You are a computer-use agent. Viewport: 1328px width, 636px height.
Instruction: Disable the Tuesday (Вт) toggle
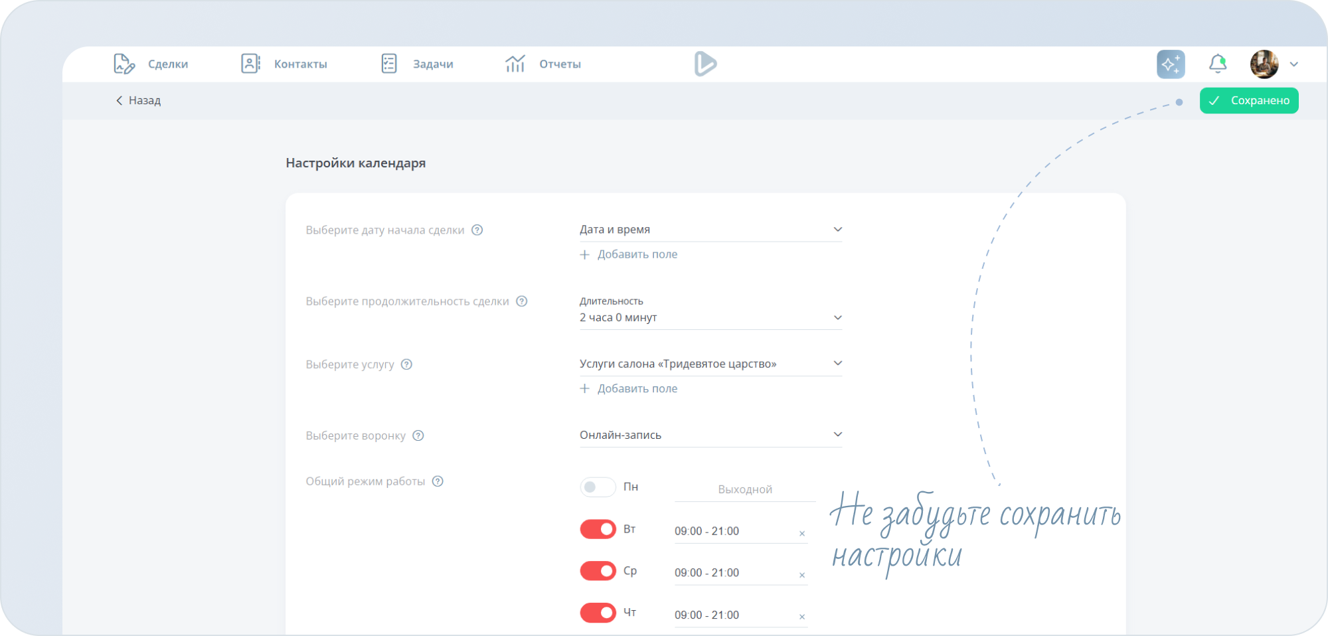(x=598, y=529)
